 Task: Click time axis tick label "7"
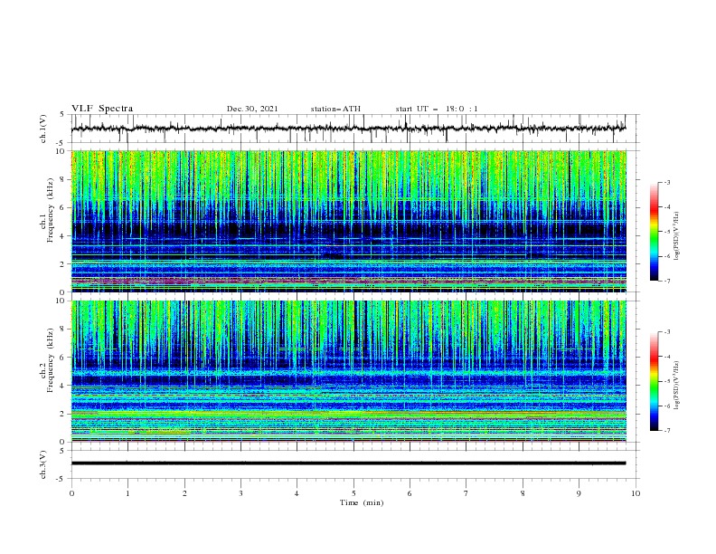pyautogui.click(x=466, y=493)
